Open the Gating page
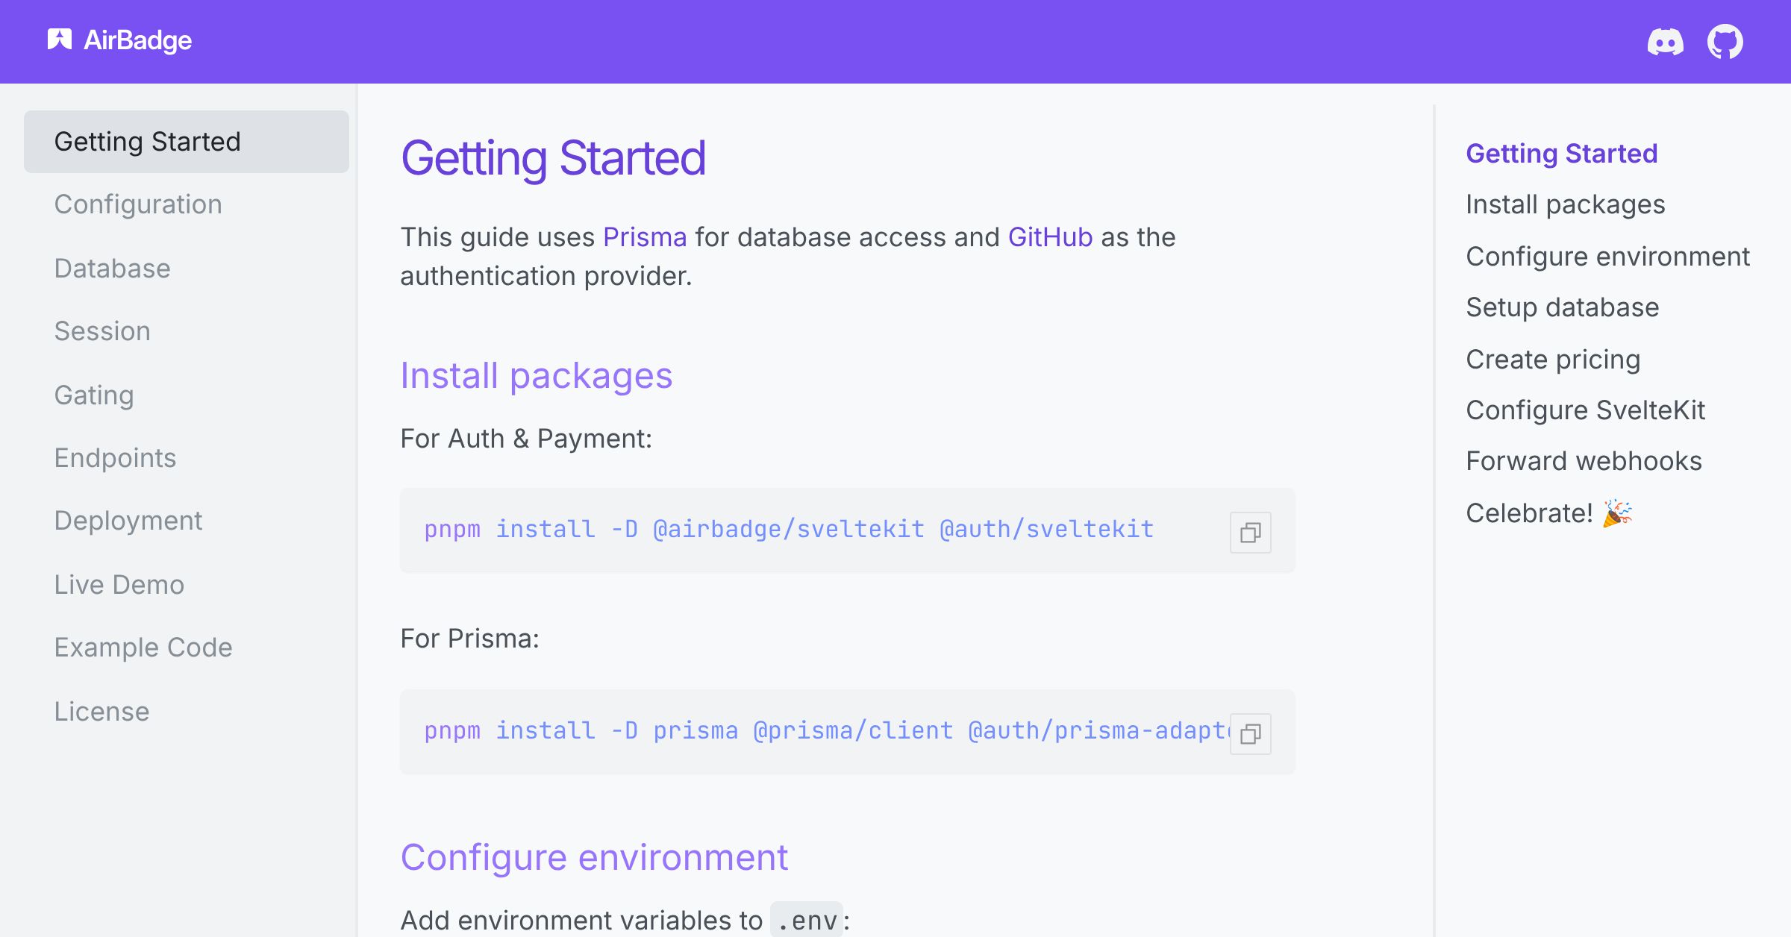This screenshot has height=937, width=1791. tap(94, 395)
